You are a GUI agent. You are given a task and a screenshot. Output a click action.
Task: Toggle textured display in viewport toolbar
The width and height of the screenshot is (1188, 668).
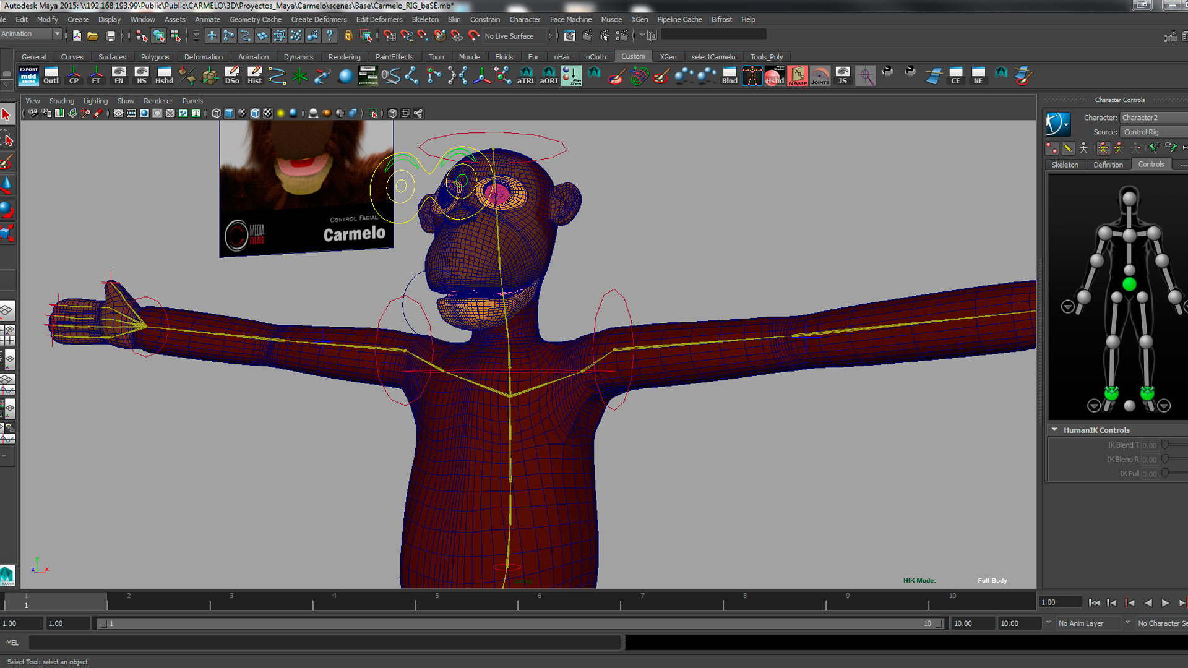267,113
